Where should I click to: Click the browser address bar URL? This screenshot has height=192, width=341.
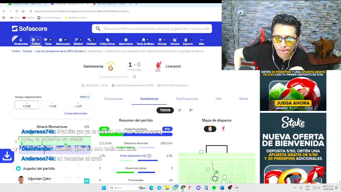click(82, 11)
